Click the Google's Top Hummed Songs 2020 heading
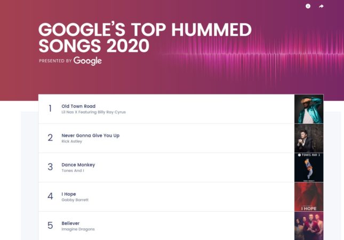This screenshot has height=240, width=344. 145,37
